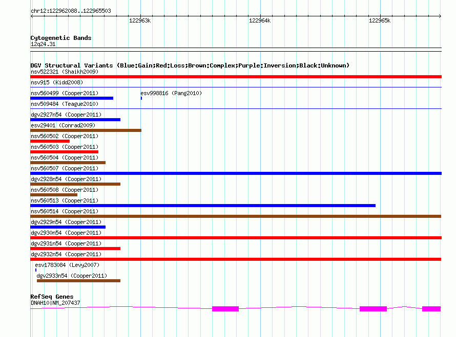Screen dimensions: 456x337
Task: Click the ruler's right arrow end
Action: [440, 16]
